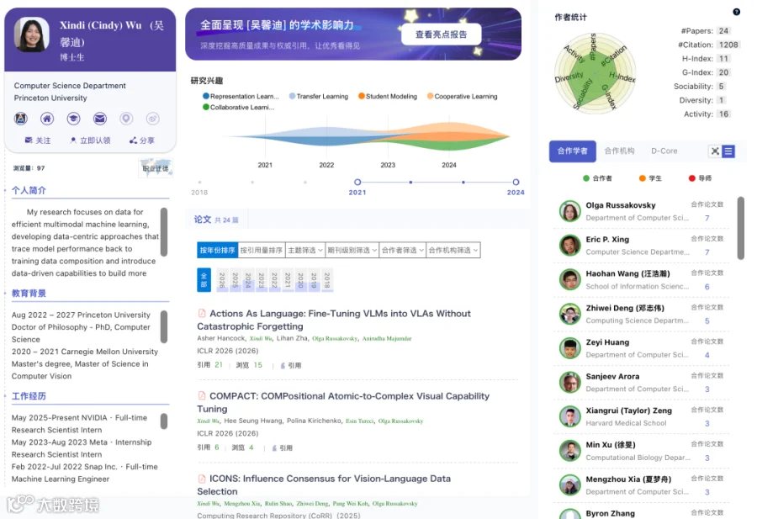The image size is (757, 519).
Task: Click 引用 cite button under COMPACT paper
Action: 283,448
